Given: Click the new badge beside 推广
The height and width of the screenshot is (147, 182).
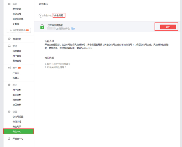Looking at the screenshot, I should pyautogui.click(x=19, y=68).
